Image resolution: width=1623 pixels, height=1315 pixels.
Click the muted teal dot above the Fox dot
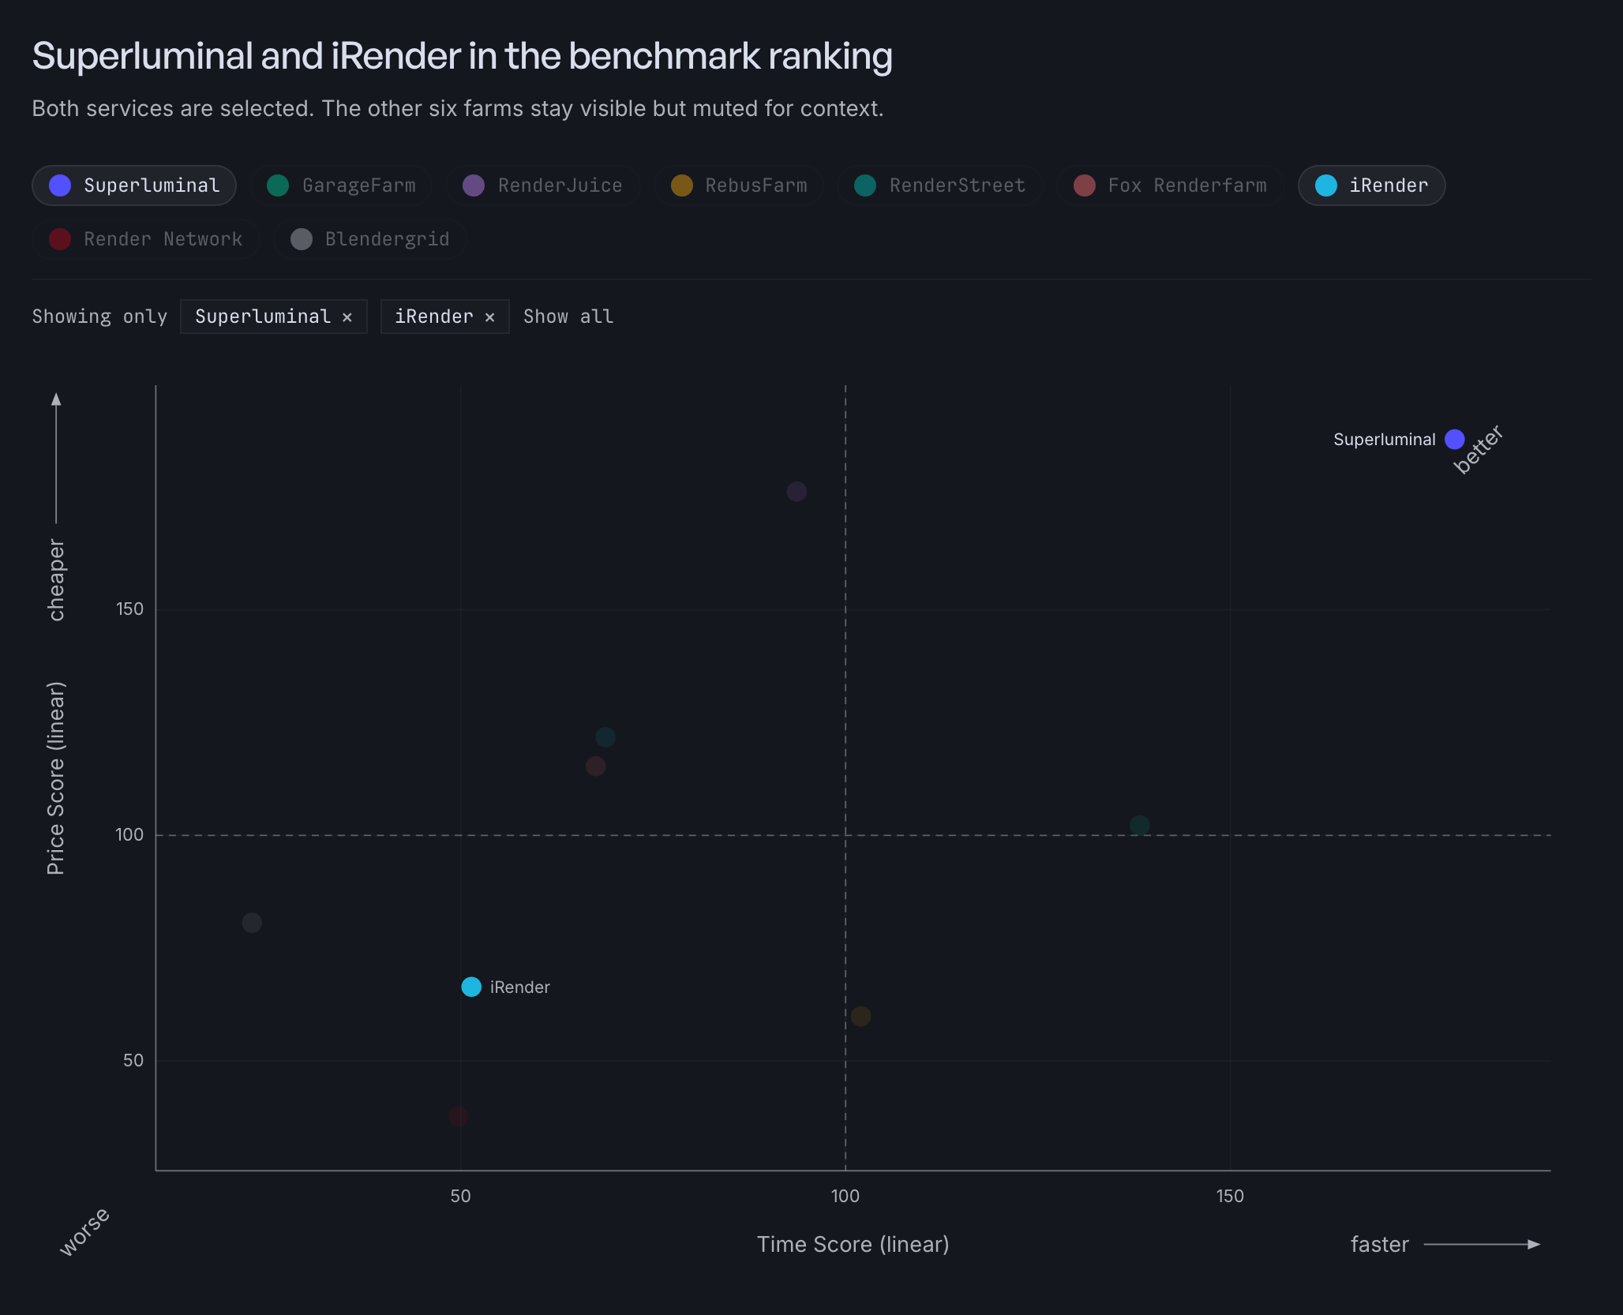(x=605, y=737)
